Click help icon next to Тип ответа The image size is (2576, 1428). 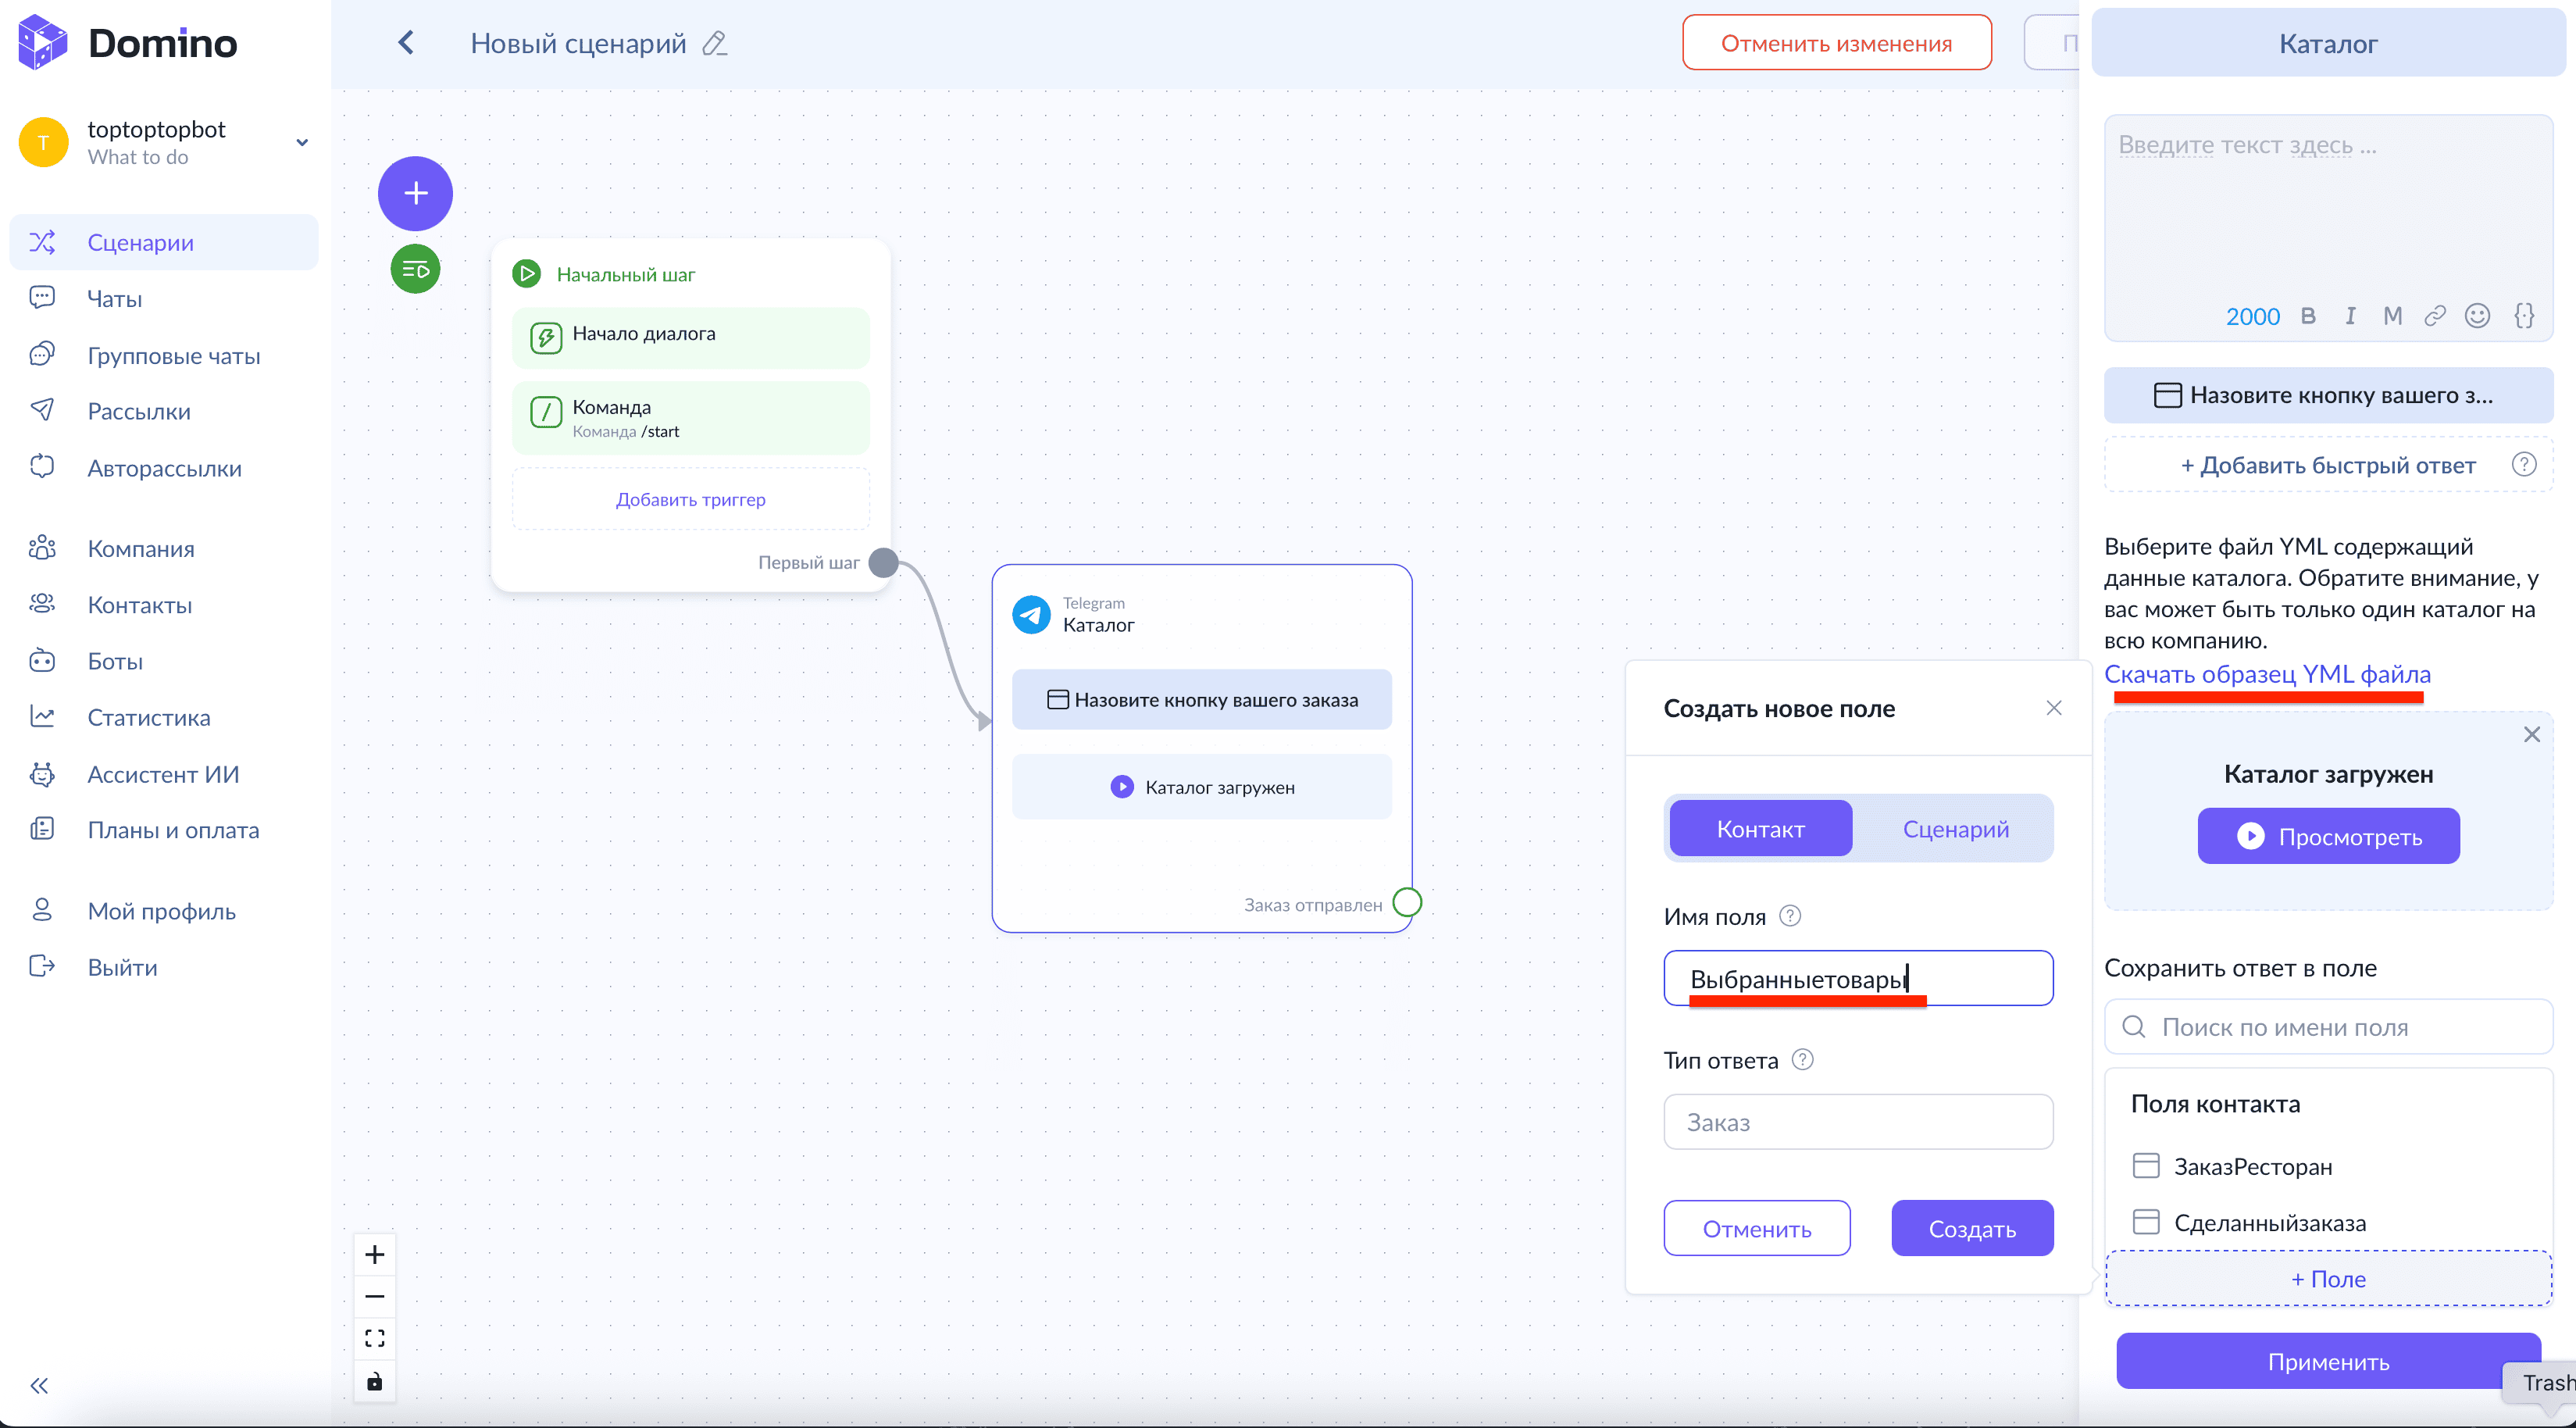pos(1802,1060)
